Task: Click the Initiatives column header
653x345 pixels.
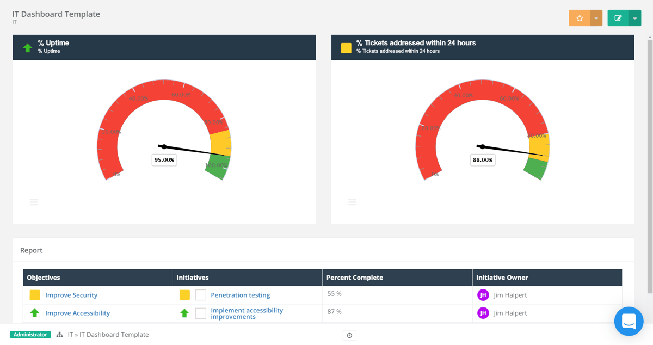Action: [x=248, y=278]
